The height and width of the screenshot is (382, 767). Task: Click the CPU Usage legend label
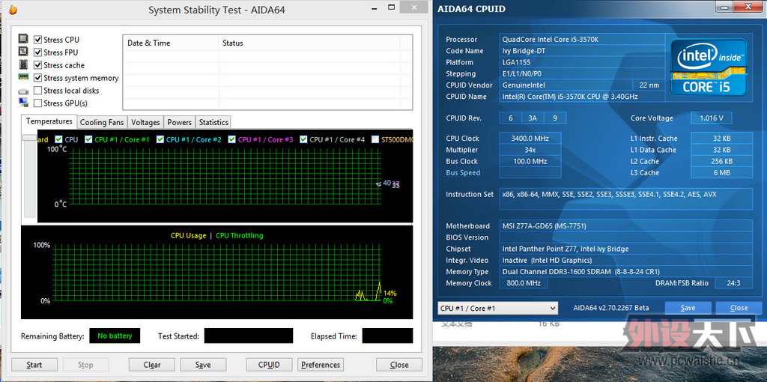(188, 235)
